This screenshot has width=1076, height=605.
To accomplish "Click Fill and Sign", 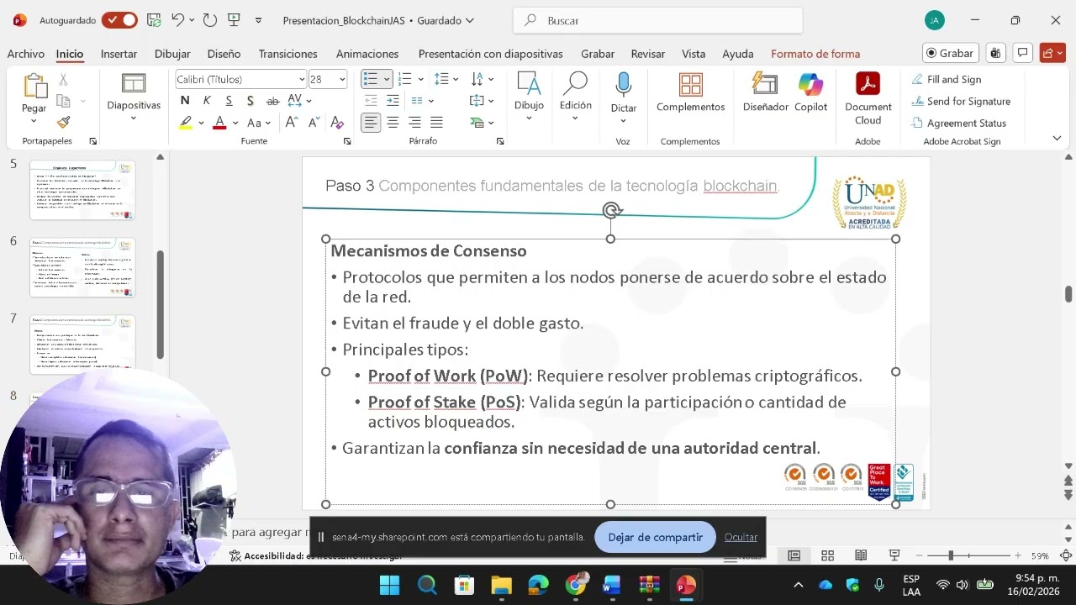I will 947,79.
